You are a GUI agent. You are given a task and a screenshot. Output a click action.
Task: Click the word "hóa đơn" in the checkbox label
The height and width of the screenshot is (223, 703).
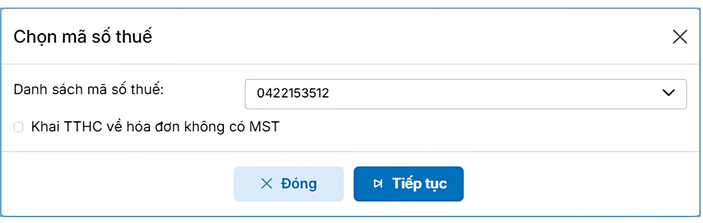click(x=153, y=127)
